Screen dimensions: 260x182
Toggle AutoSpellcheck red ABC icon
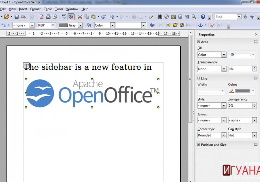tap(71, 17)
